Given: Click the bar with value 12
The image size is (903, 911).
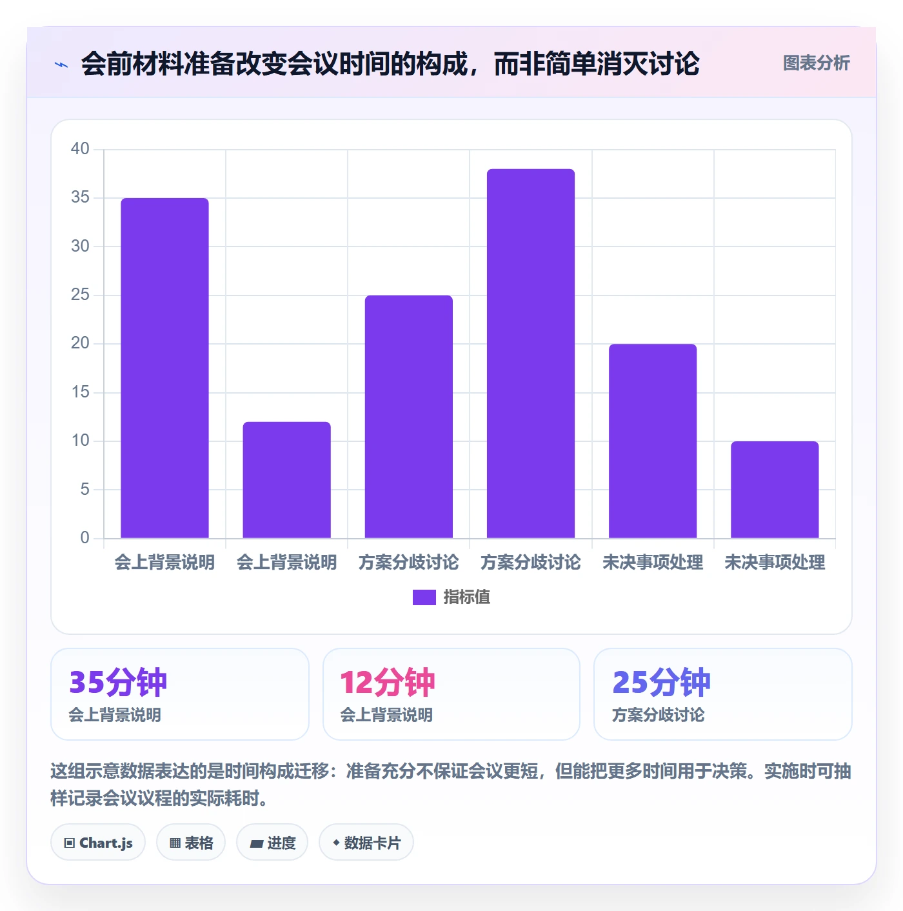Looking at the screenshot, I should [286, 480].
